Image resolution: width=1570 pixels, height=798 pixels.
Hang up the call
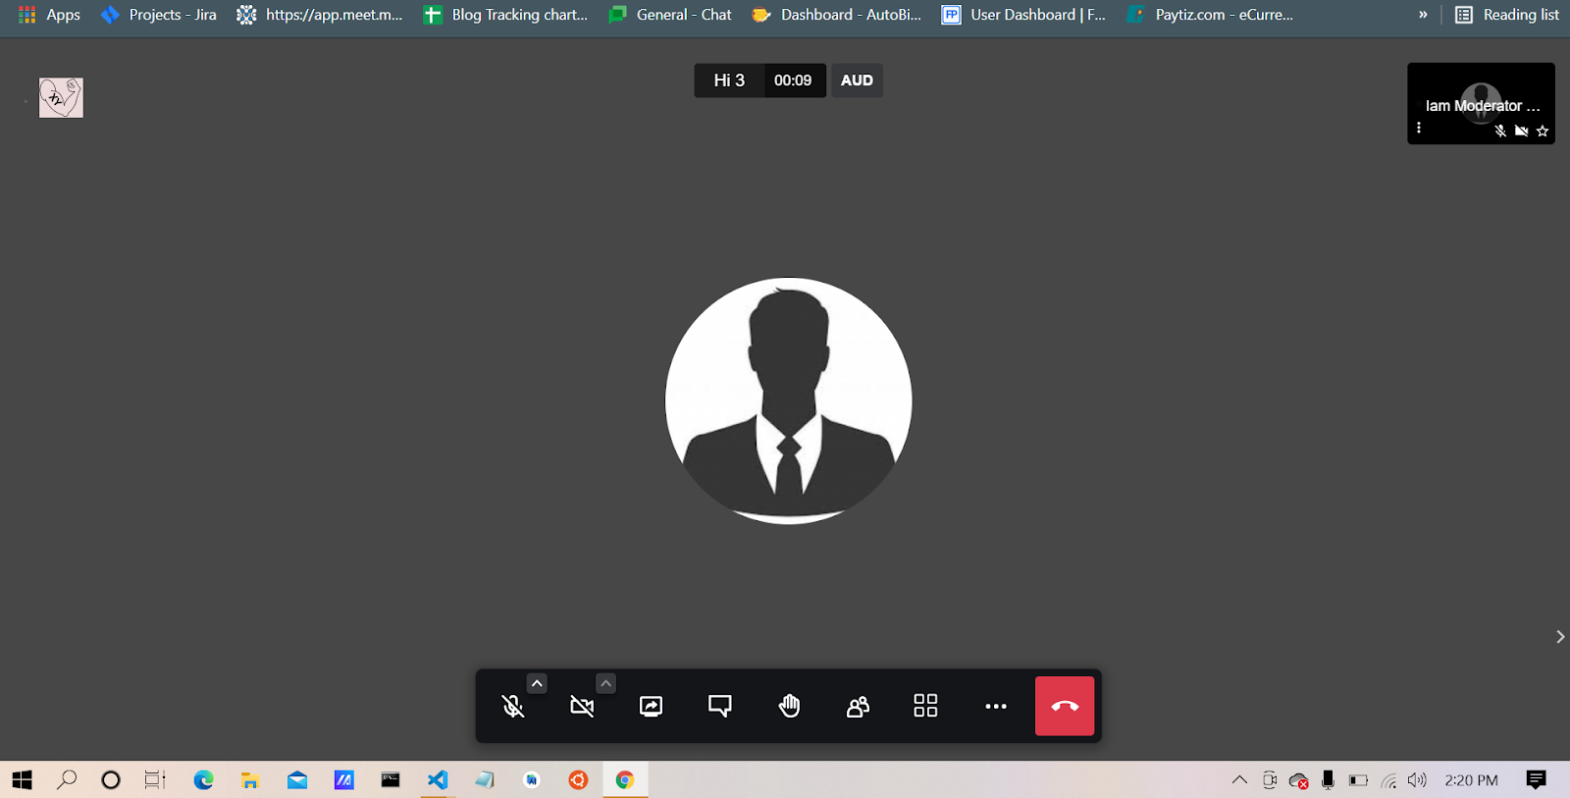1064,706
